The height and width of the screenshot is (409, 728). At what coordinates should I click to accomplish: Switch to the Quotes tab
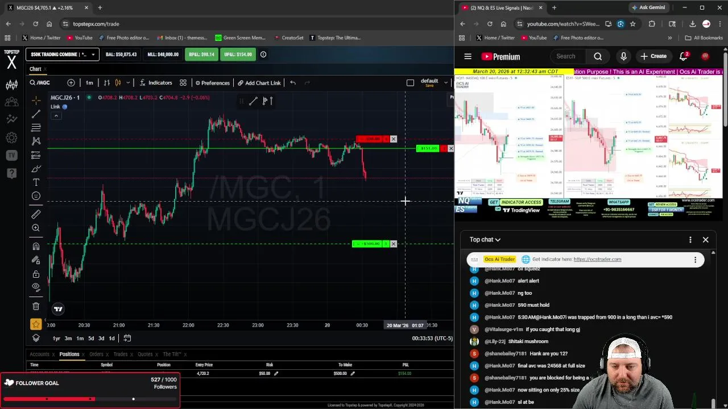[x=145, y=354]
